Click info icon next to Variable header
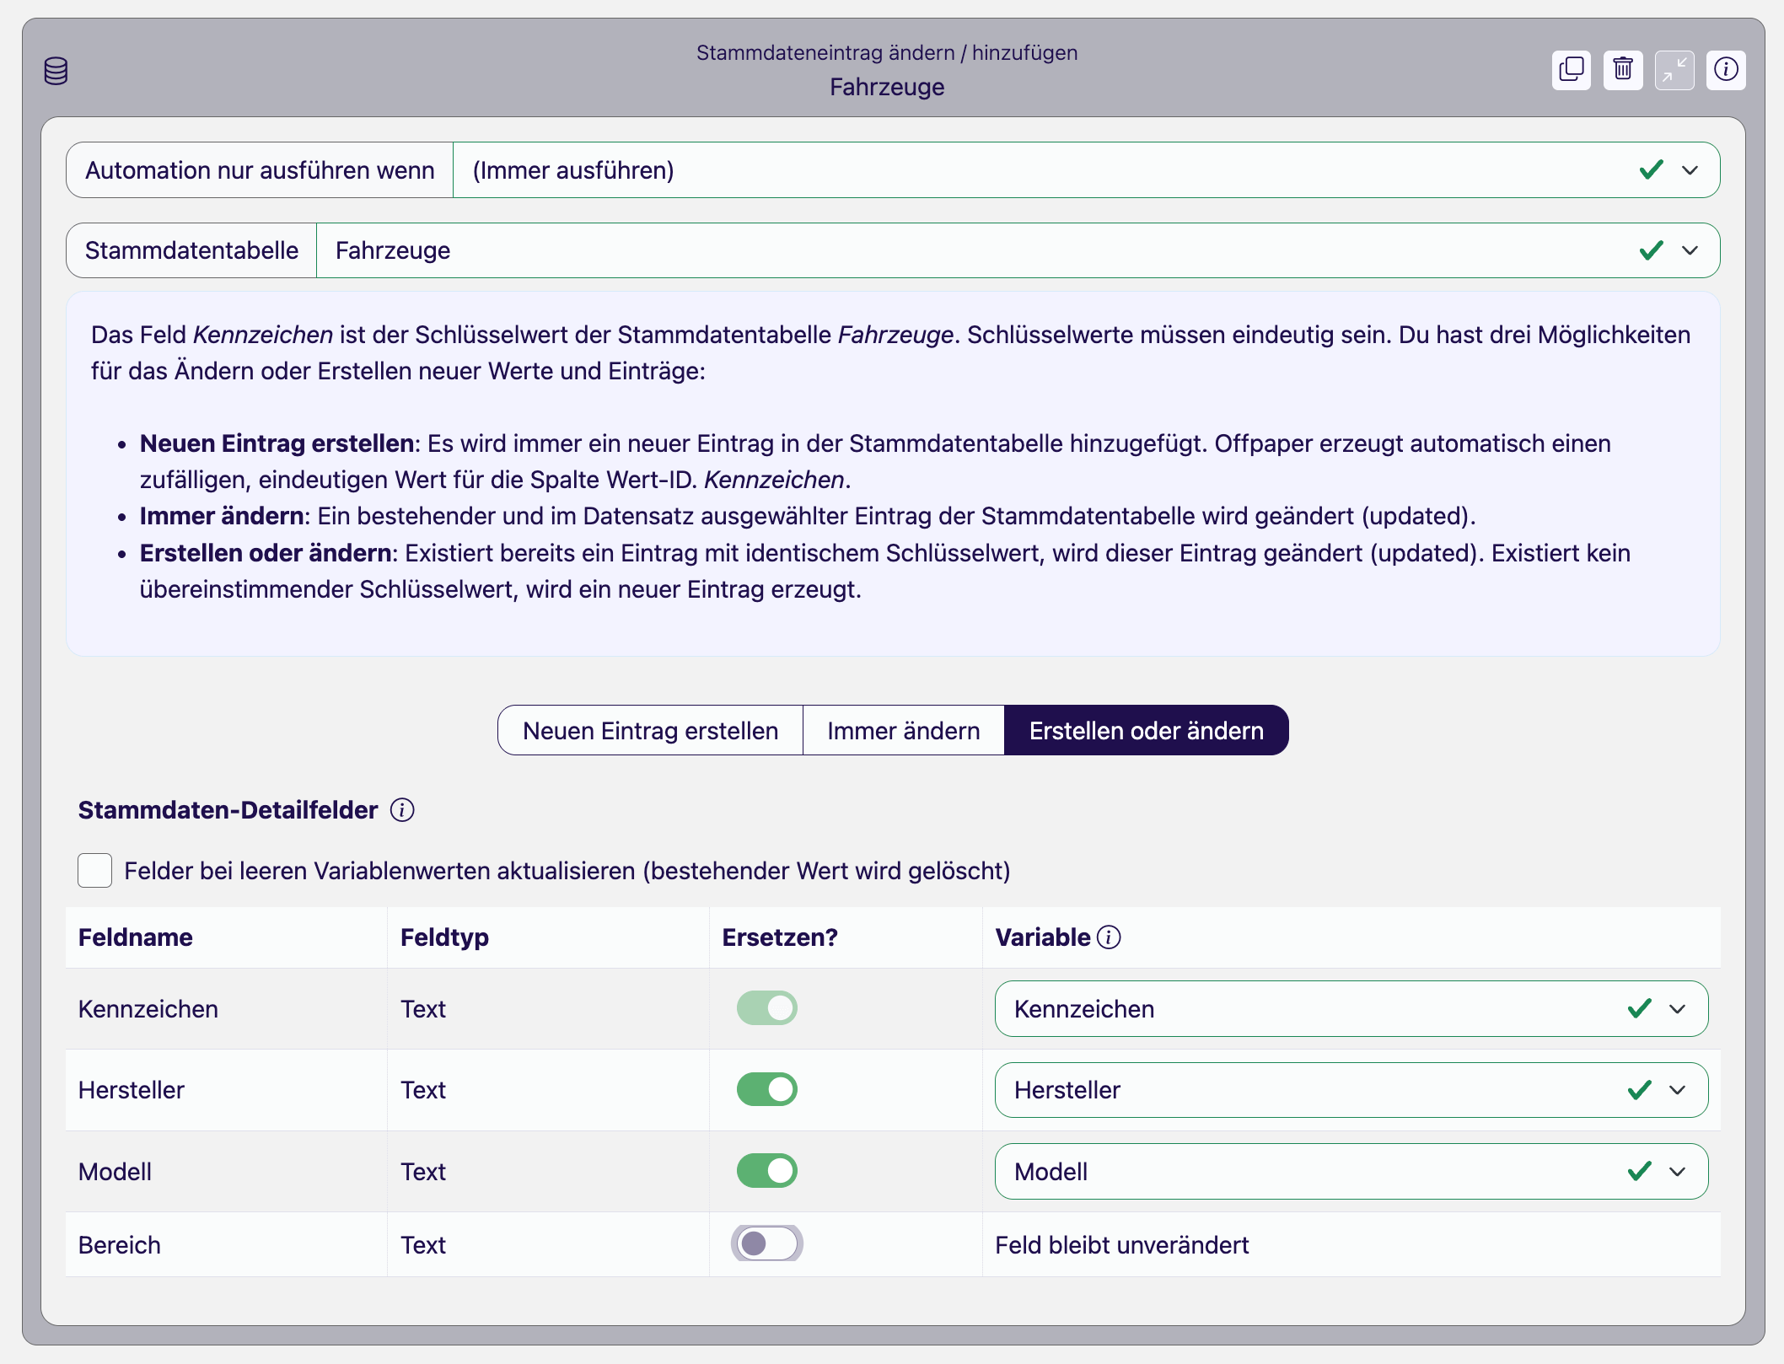Screen dimensions: 1784x1364 click(x=1109, y=937)
